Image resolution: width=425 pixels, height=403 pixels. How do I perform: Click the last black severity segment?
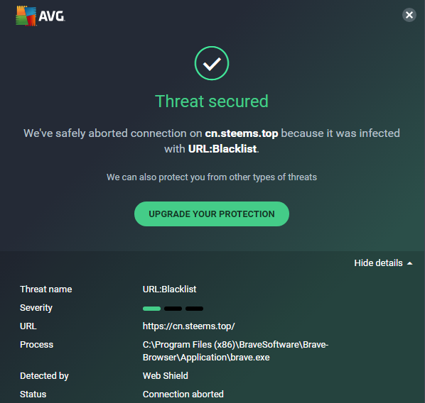point(194,309)
